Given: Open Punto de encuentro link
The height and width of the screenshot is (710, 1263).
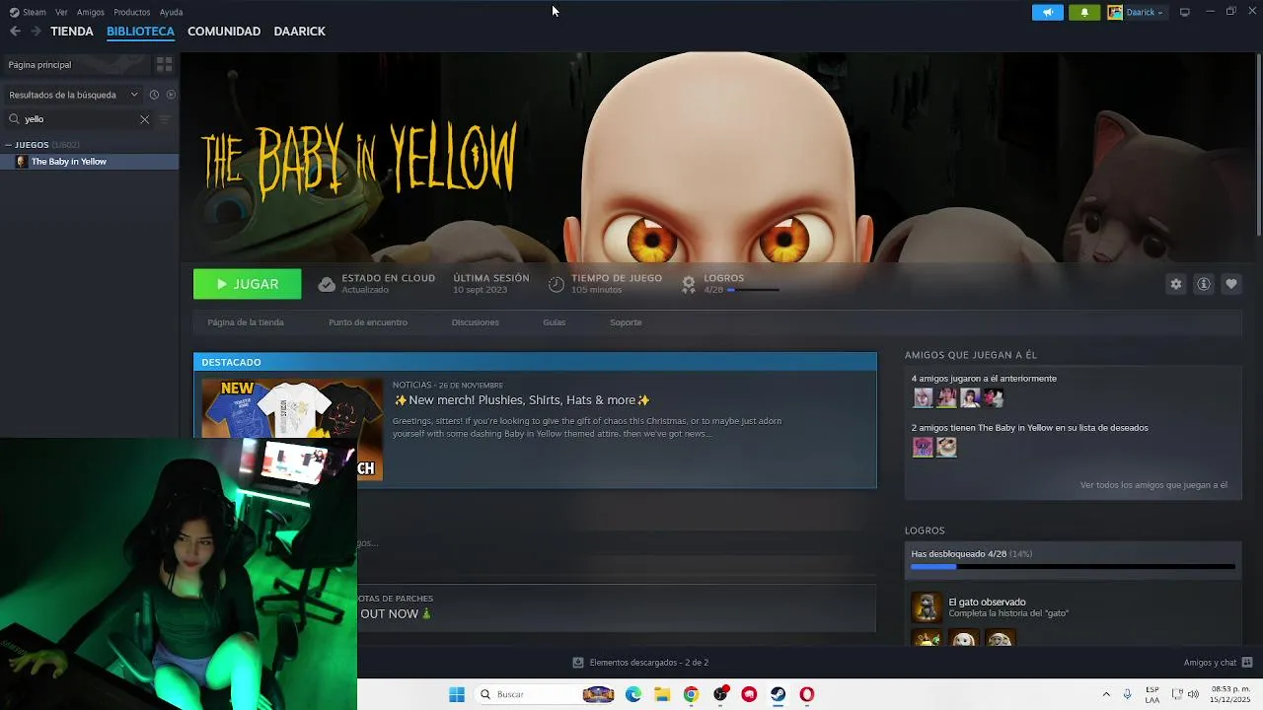Looking at the screenshot, I should point(368,322).
